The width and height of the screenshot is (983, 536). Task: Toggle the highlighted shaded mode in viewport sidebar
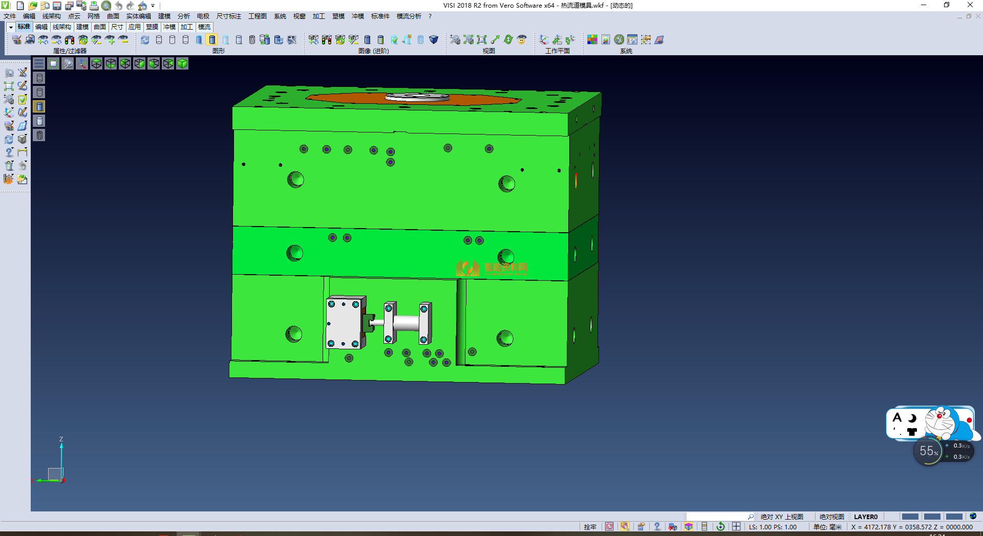[39, 106]
